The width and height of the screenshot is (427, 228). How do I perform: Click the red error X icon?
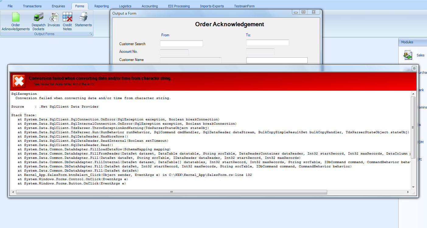[x=19, y=81]
